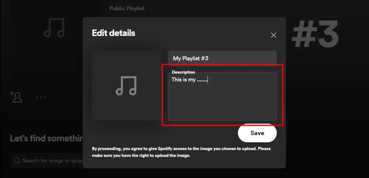Click inside the Description text area
Viewport: 369px width, 178px height.
222,97
